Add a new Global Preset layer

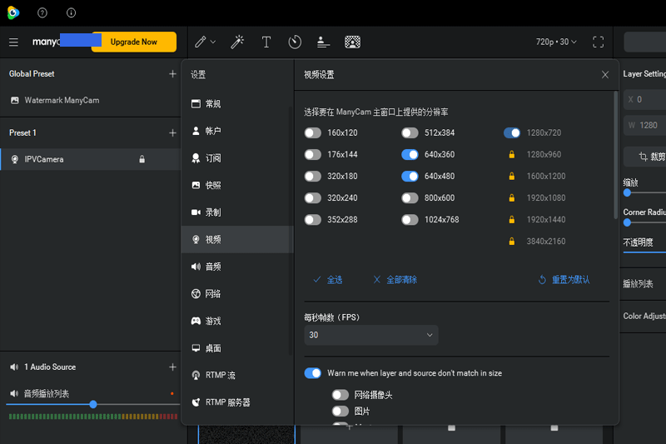click(x=172, y=74)
